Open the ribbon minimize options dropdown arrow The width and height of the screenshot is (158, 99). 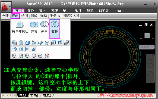click(123, 11)
